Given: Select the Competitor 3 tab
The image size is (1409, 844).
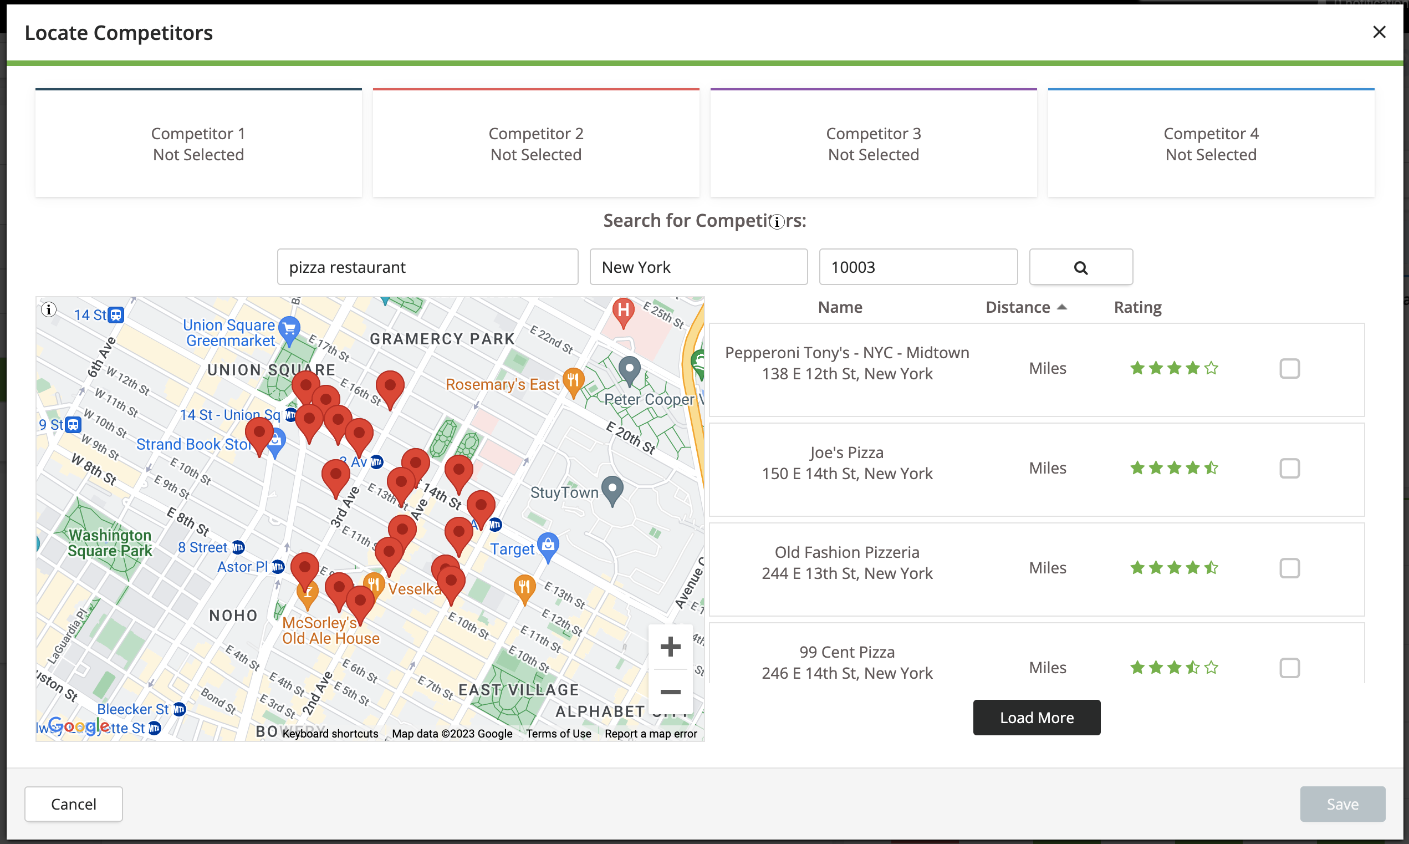Looking at the screenshot, I should coord(873,143).
